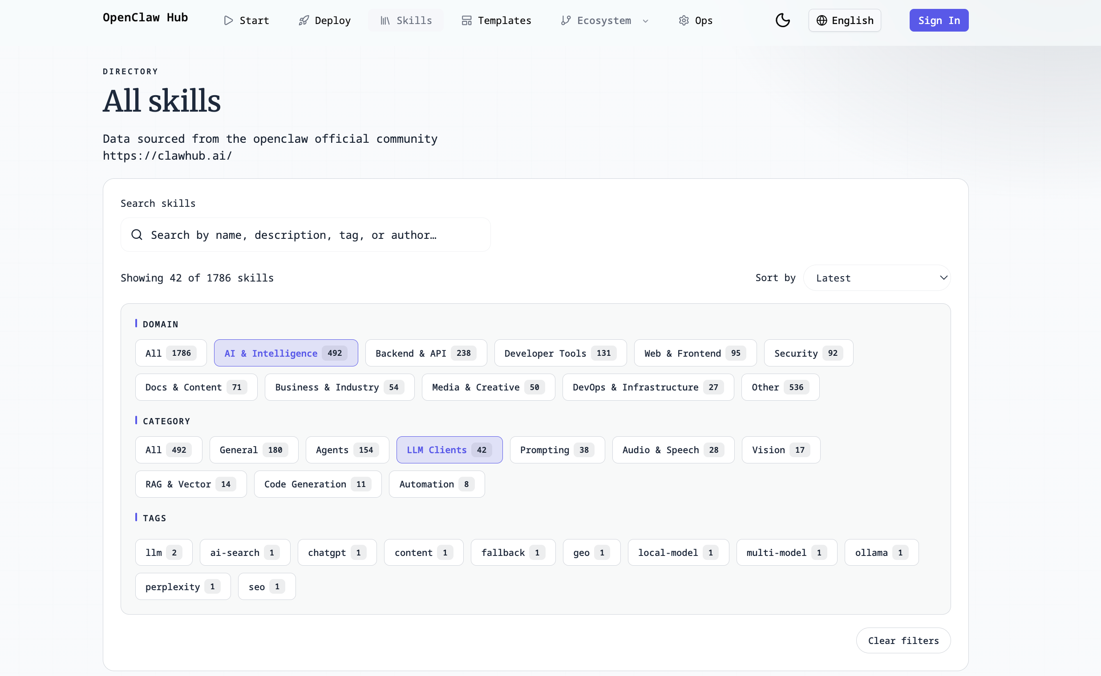Click the Start play icon
Image resolution: width=1101 pixels, height=676 pixels.
228,20
